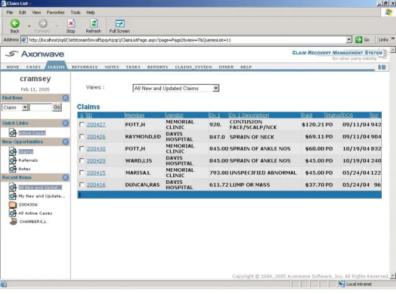
Task: Open the Tools menu
Action: tap(76, 12)
